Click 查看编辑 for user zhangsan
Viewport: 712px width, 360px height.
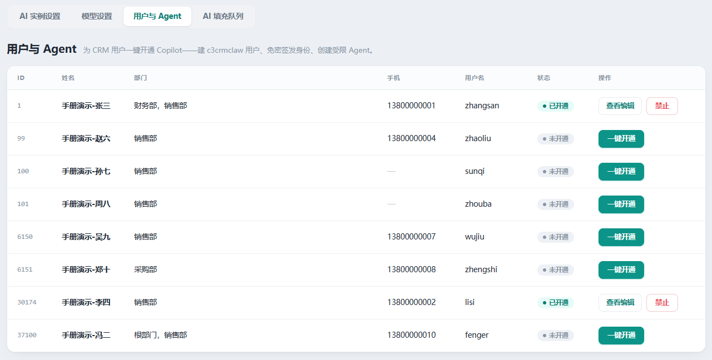pyautogui.click(x=620, y=106)
